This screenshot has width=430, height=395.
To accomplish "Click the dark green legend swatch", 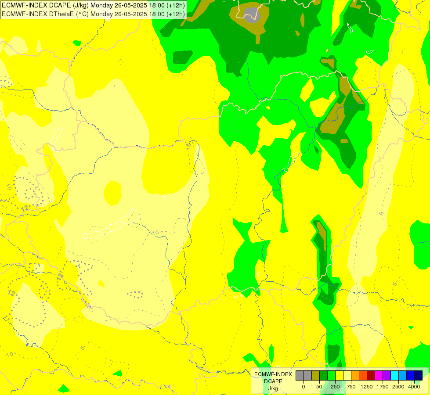I will point(324,375).
